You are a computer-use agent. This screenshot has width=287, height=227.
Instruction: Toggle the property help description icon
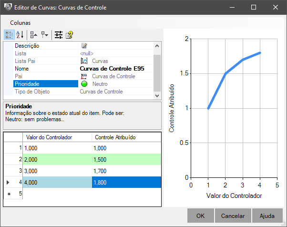[x=70, y=35]
